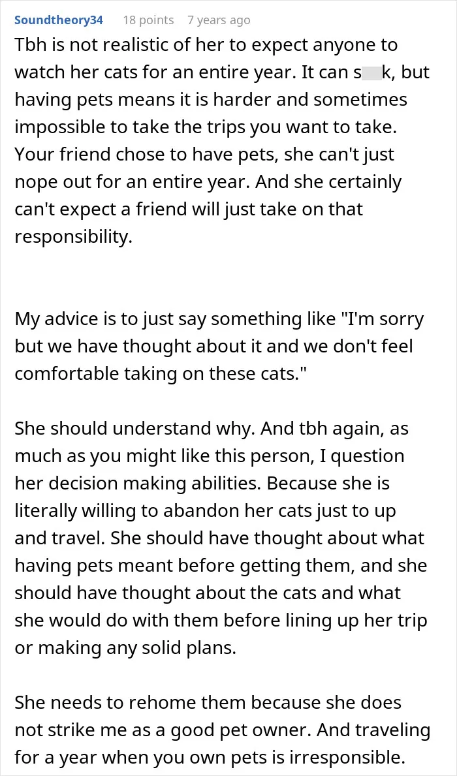Click the 18 points score label
Image resolution: width=457 pixels, height=776 pixels.
point(149,20)
